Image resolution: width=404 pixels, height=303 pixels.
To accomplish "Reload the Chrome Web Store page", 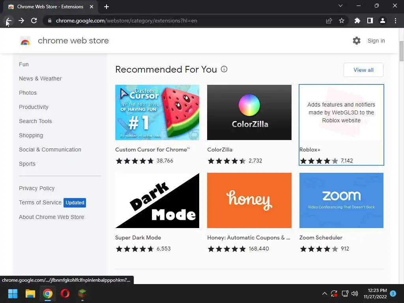I will (x=34, y=21).
